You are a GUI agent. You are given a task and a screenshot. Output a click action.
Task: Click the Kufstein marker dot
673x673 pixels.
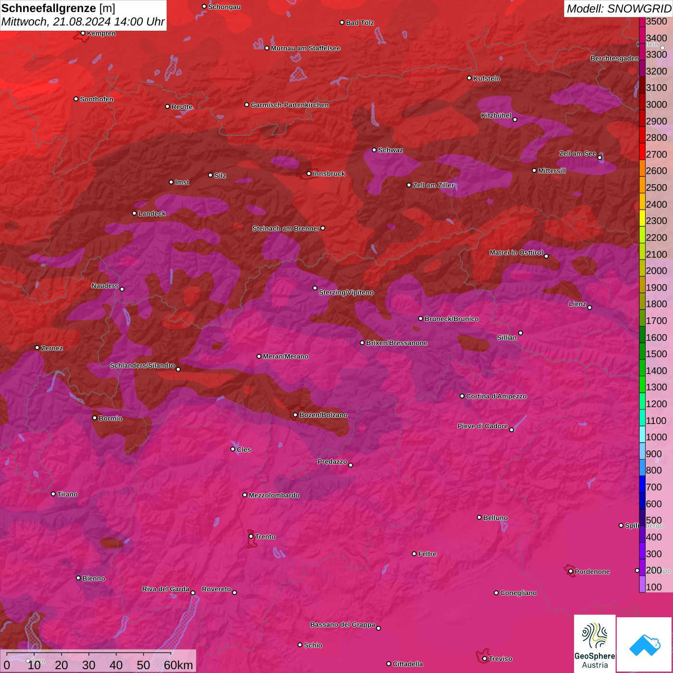coord(470,78)
